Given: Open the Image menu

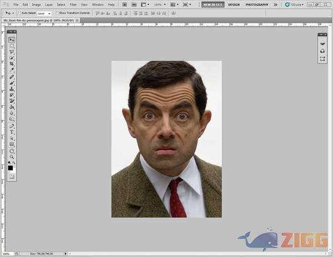Looking at the screenshot, I should click(x=36, y=4).
